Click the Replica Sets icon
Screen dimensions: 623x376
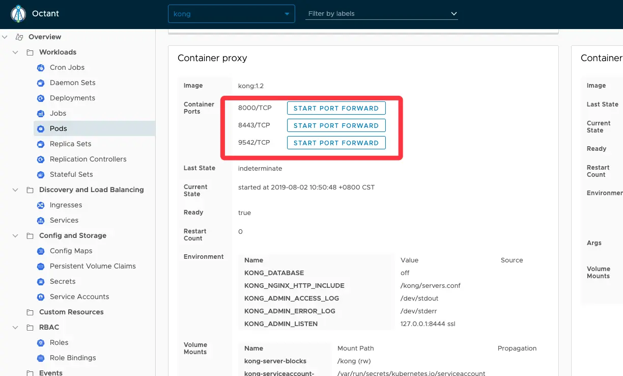(x=41, y=144)
